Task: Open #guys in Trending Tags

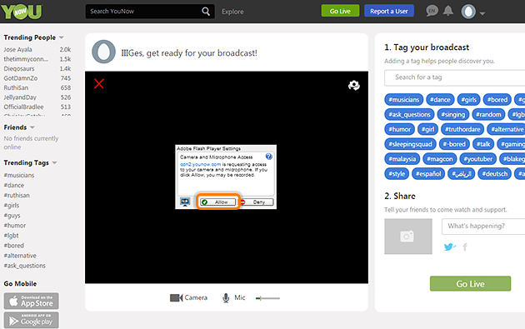Action: (x=12, y=216)
